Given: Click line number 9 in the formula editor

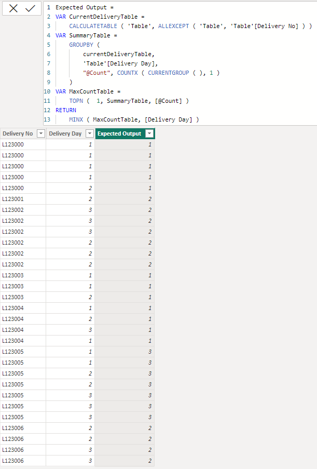Looking at the screenshot, I should (x=49, y=82).
